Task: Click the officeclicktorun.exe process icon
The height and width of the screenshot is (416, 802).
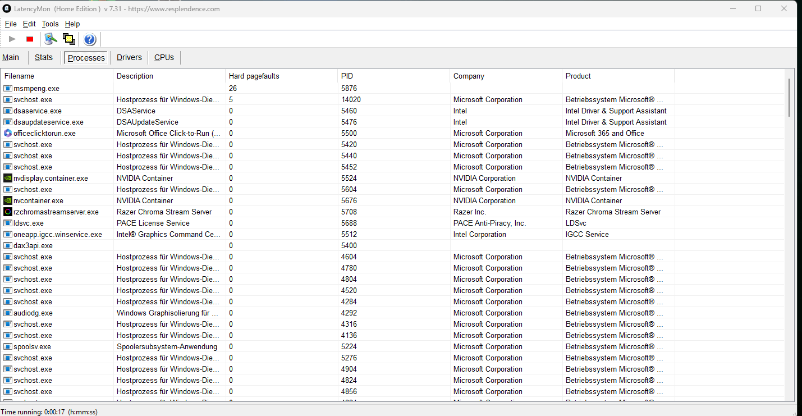Action: [x=8, y=133]
